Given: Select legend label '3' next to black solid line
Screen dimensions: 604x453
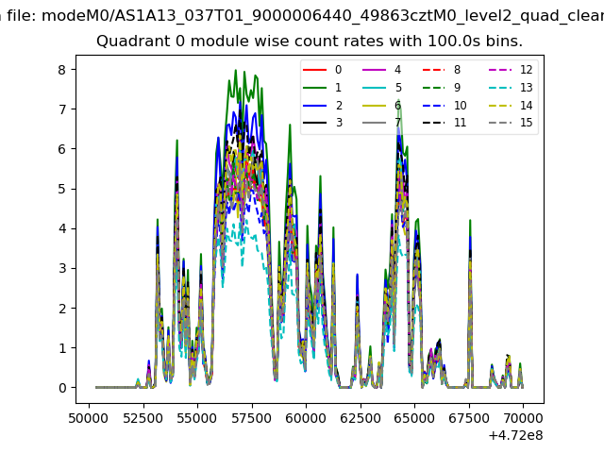Looking at the screenshot, I should pos(339,123).
